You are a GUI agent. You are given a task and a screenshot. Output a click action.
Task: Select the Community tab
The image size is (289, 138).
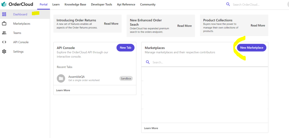click(x=148, y=5)
